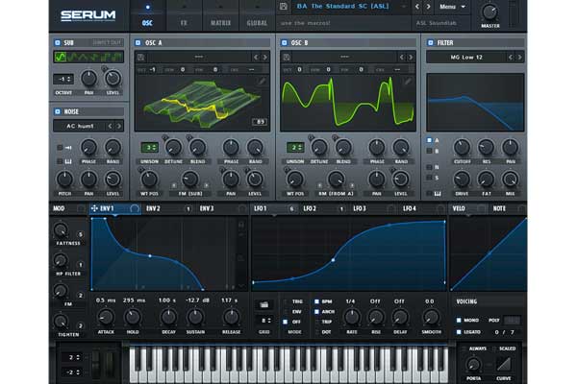Enable the MONO voicing checkbox
Screen dimensions: 577x384
pyautogui.click(x=459, y=320)
